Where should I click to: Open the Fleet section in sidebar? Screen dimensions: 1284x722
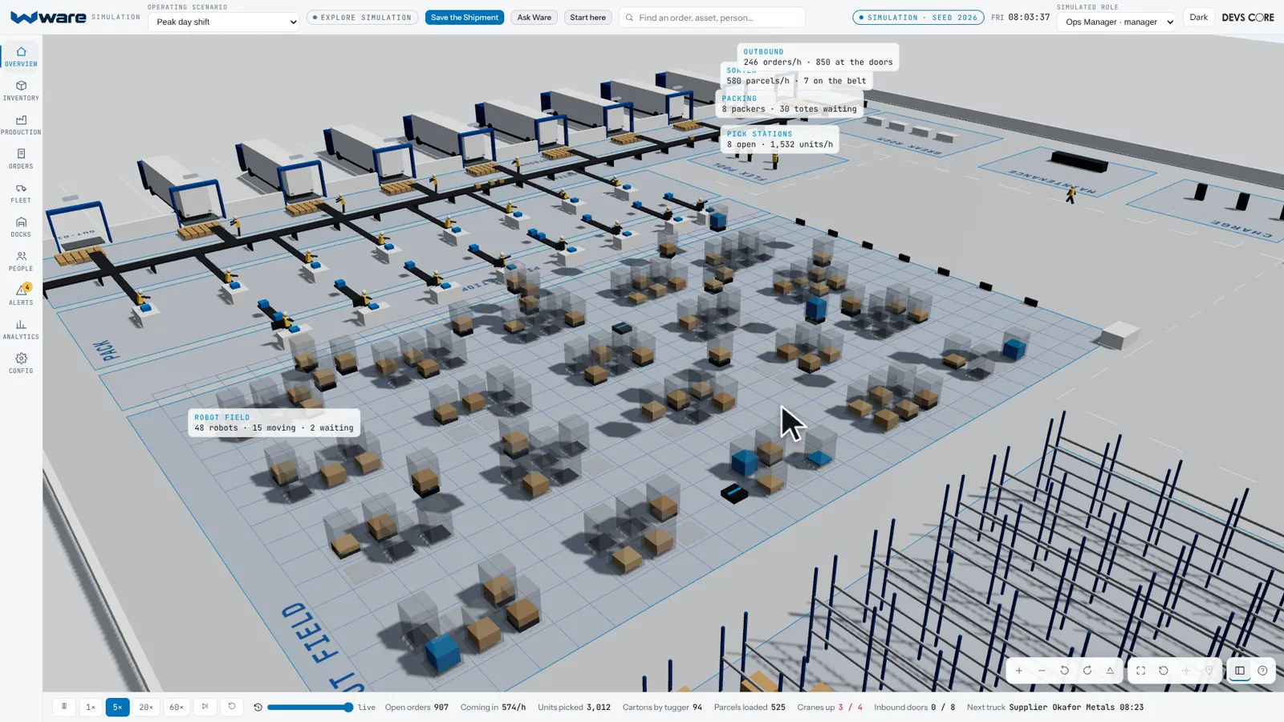pyautogui.click(x=21, y=193)
